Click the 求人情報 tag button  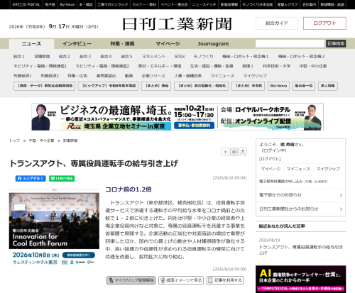327,86
